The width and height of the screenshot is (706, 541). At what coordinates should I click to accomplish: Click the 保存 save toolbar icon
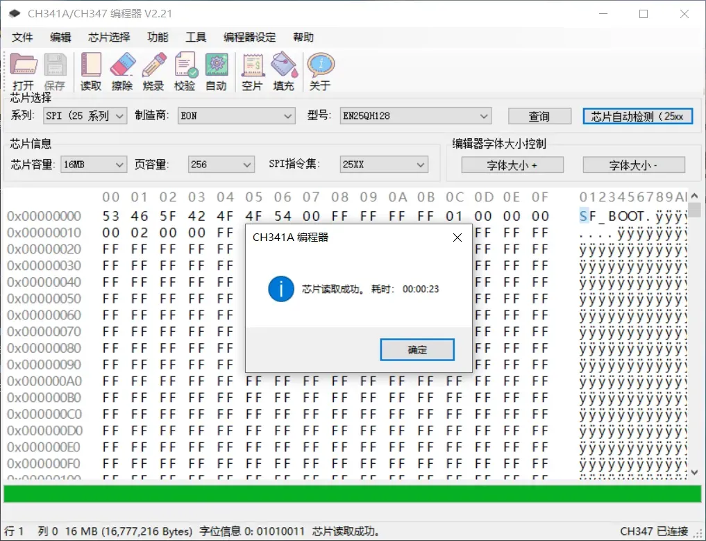[x=55, y=72]
